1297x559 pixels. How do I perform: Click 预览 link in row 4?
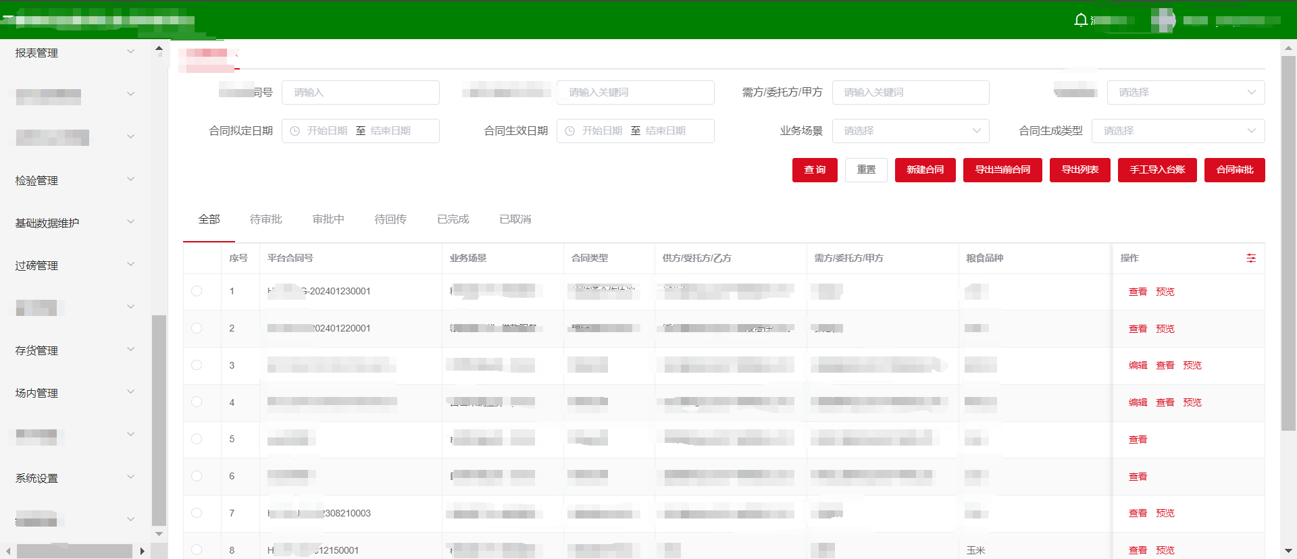1192,402
